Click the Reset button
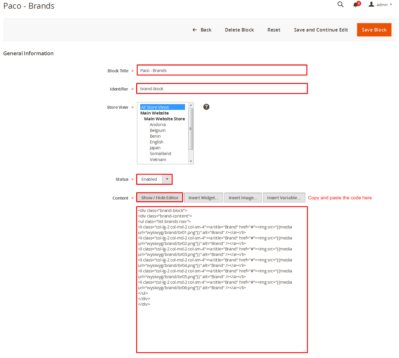The width and height of the screenshot is (399, 358). pos(274,30)
